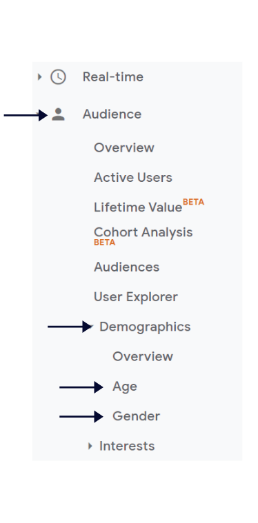Open Audience Overview report
The image size is (258, 523).
pyautogui.click(x=124, y=147)
